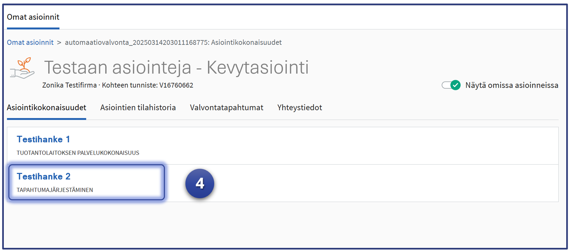Switch to the Asiointien tilahistoria tab
The image size is (569, 251).
pos(138,108)
